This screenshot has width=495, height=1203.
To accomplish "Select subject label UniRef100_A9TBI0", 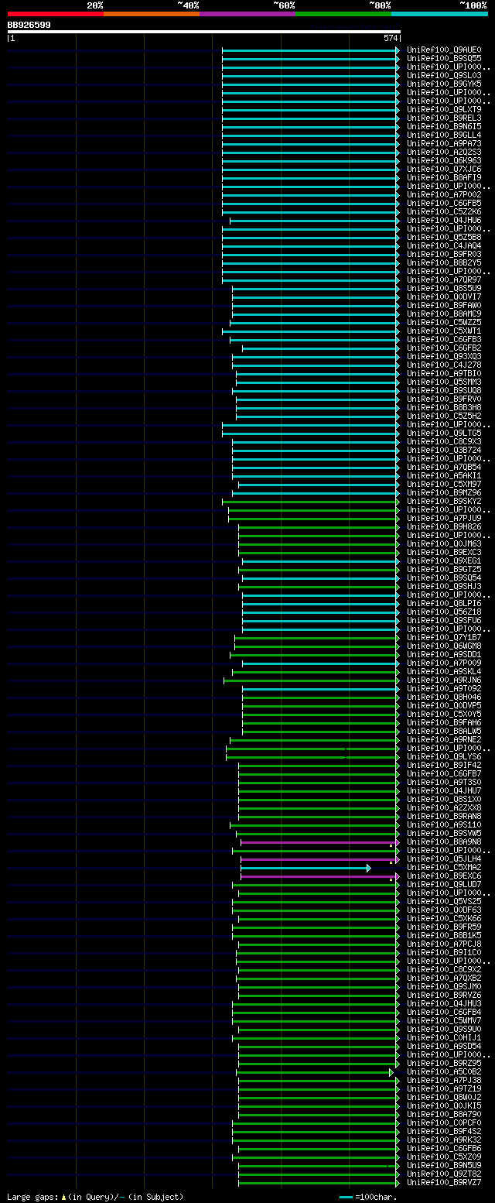I will pos(444,374).
